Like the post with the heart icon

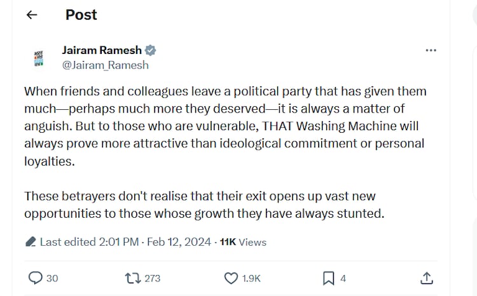pos(232,278)
